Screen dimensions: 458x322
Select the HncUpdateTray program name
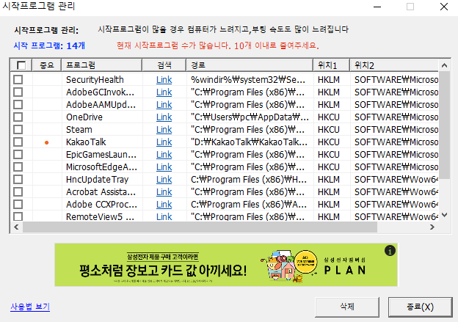pyautogui.click(x=97, y=180)
